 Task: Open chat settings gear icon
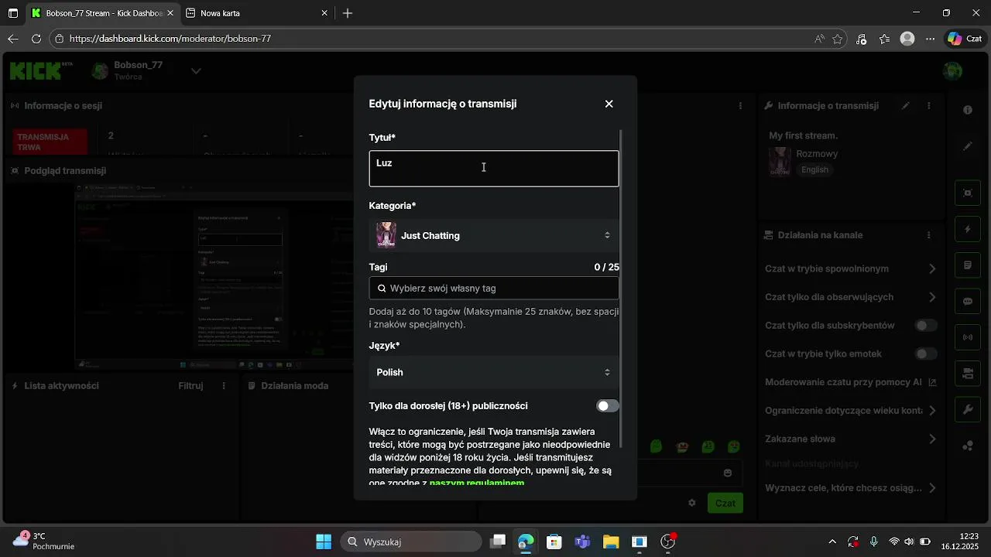click(692, 503)
